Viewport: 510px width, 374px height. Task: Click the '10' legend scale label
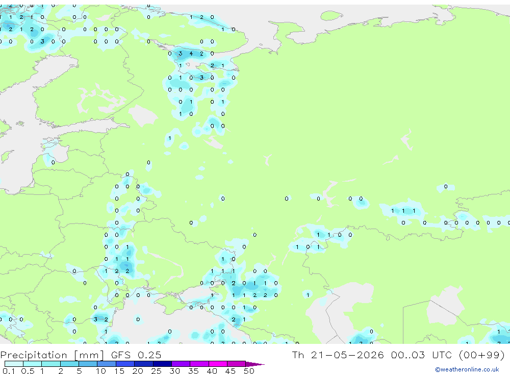point(101,371)
